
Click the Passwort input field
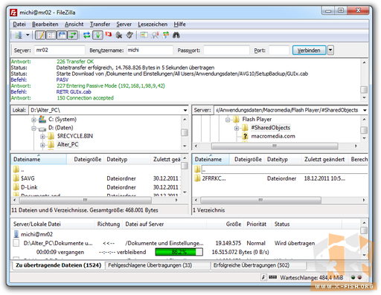point(226,50)
